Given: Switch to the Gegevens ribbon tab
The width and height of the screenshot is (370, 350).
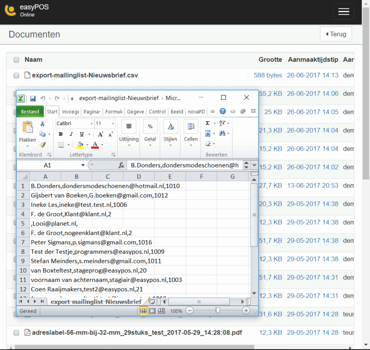Looking at the screenshot, I should (135, 111).
